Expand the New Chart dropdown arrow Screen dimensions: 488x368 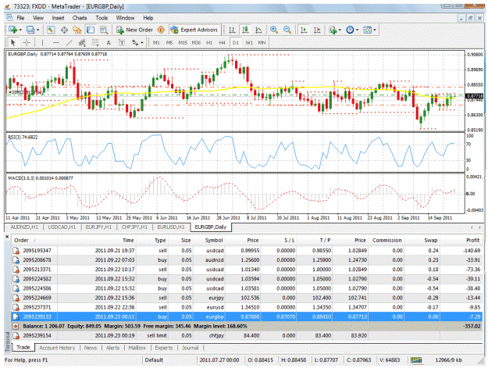click(x=20, y=30)
